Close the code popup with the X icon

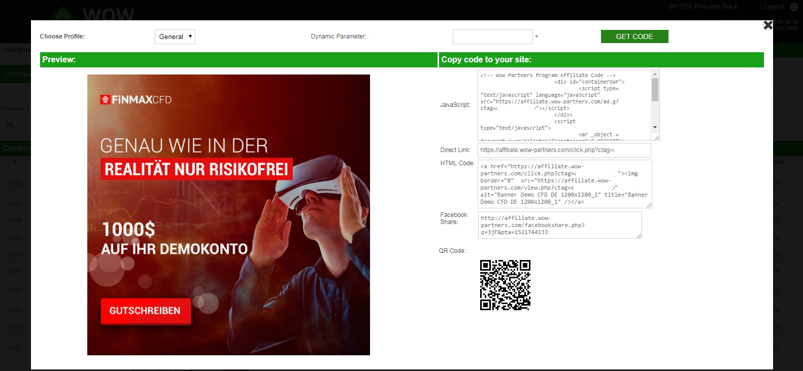coord(768,25)
